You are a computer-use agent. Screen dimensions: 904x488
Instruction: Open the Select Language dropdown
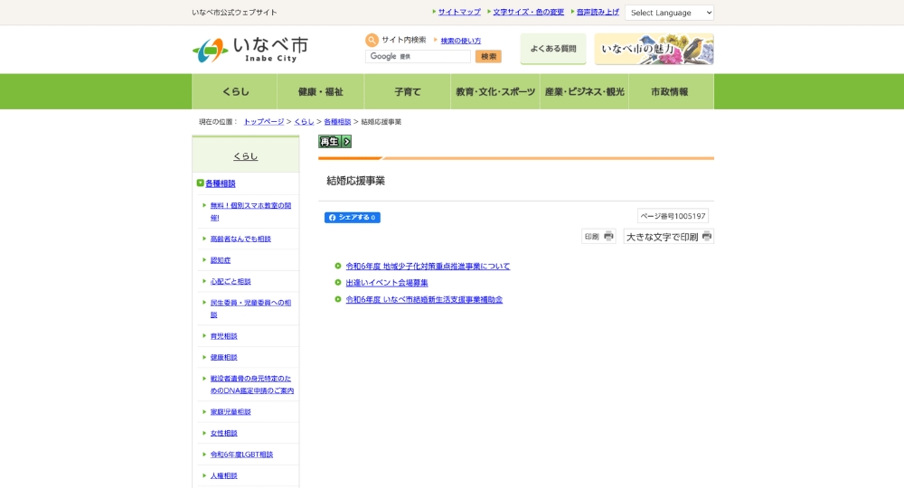[669, 13]
